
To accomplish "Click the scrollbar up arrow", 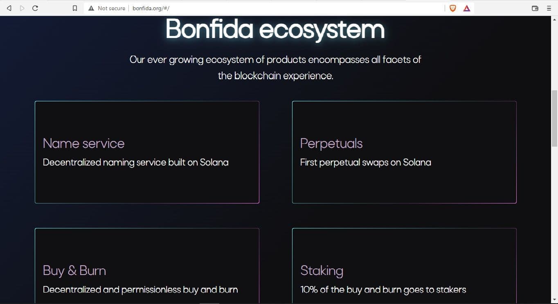I will coord(555,19).
